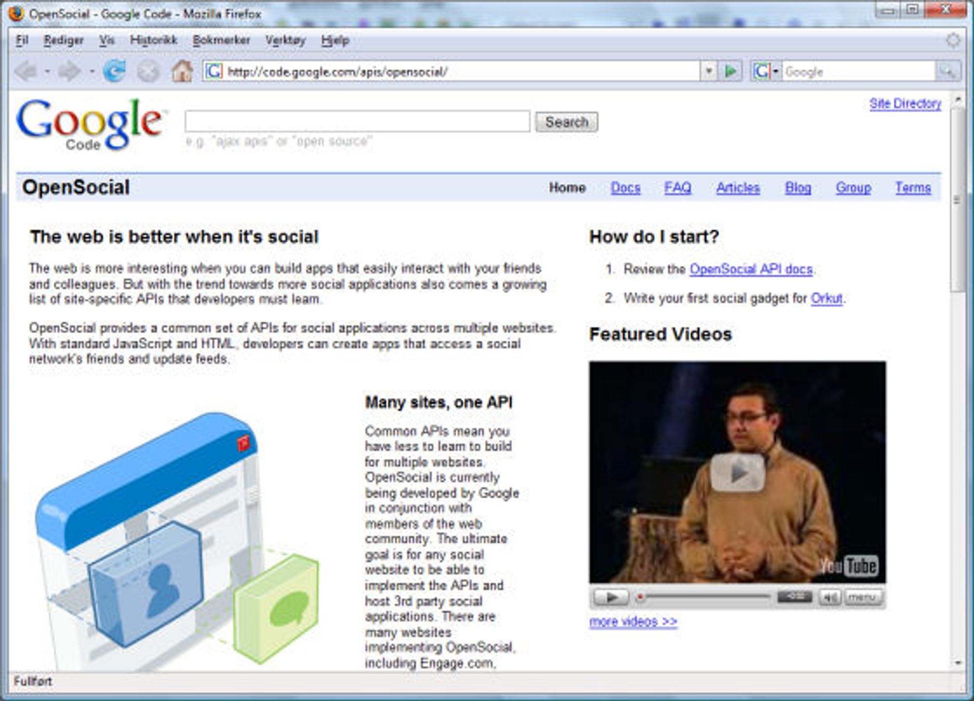Click the site favicon in address bar
This screenshot has width=974, height=701.
214,72
